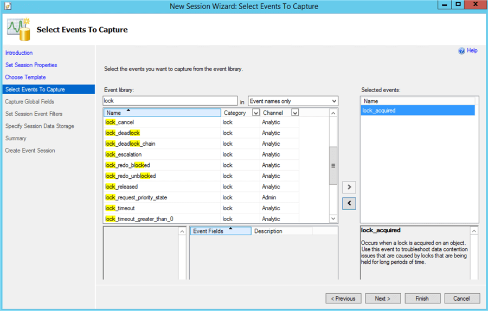Image resolution: width=488 pixels, height=311 pixels.
Task: Select lock_cancel event
Action: [x=201, y=122]
